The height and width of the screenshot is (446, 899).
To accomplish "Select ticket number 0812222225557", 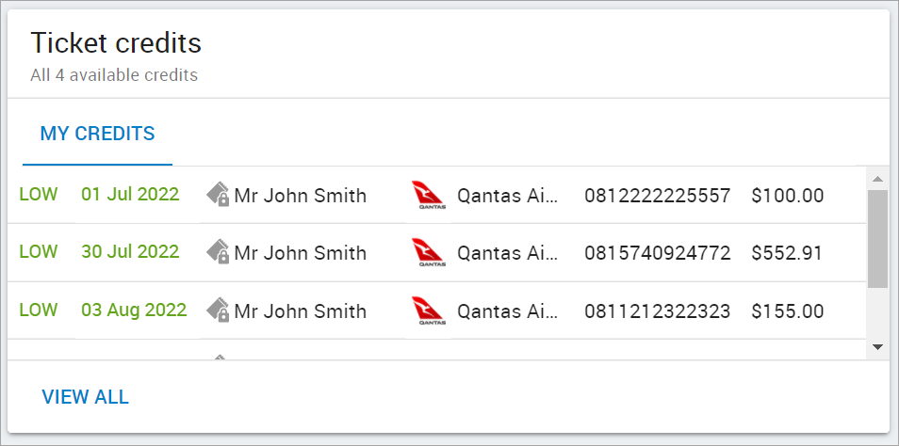I will 658,196.
